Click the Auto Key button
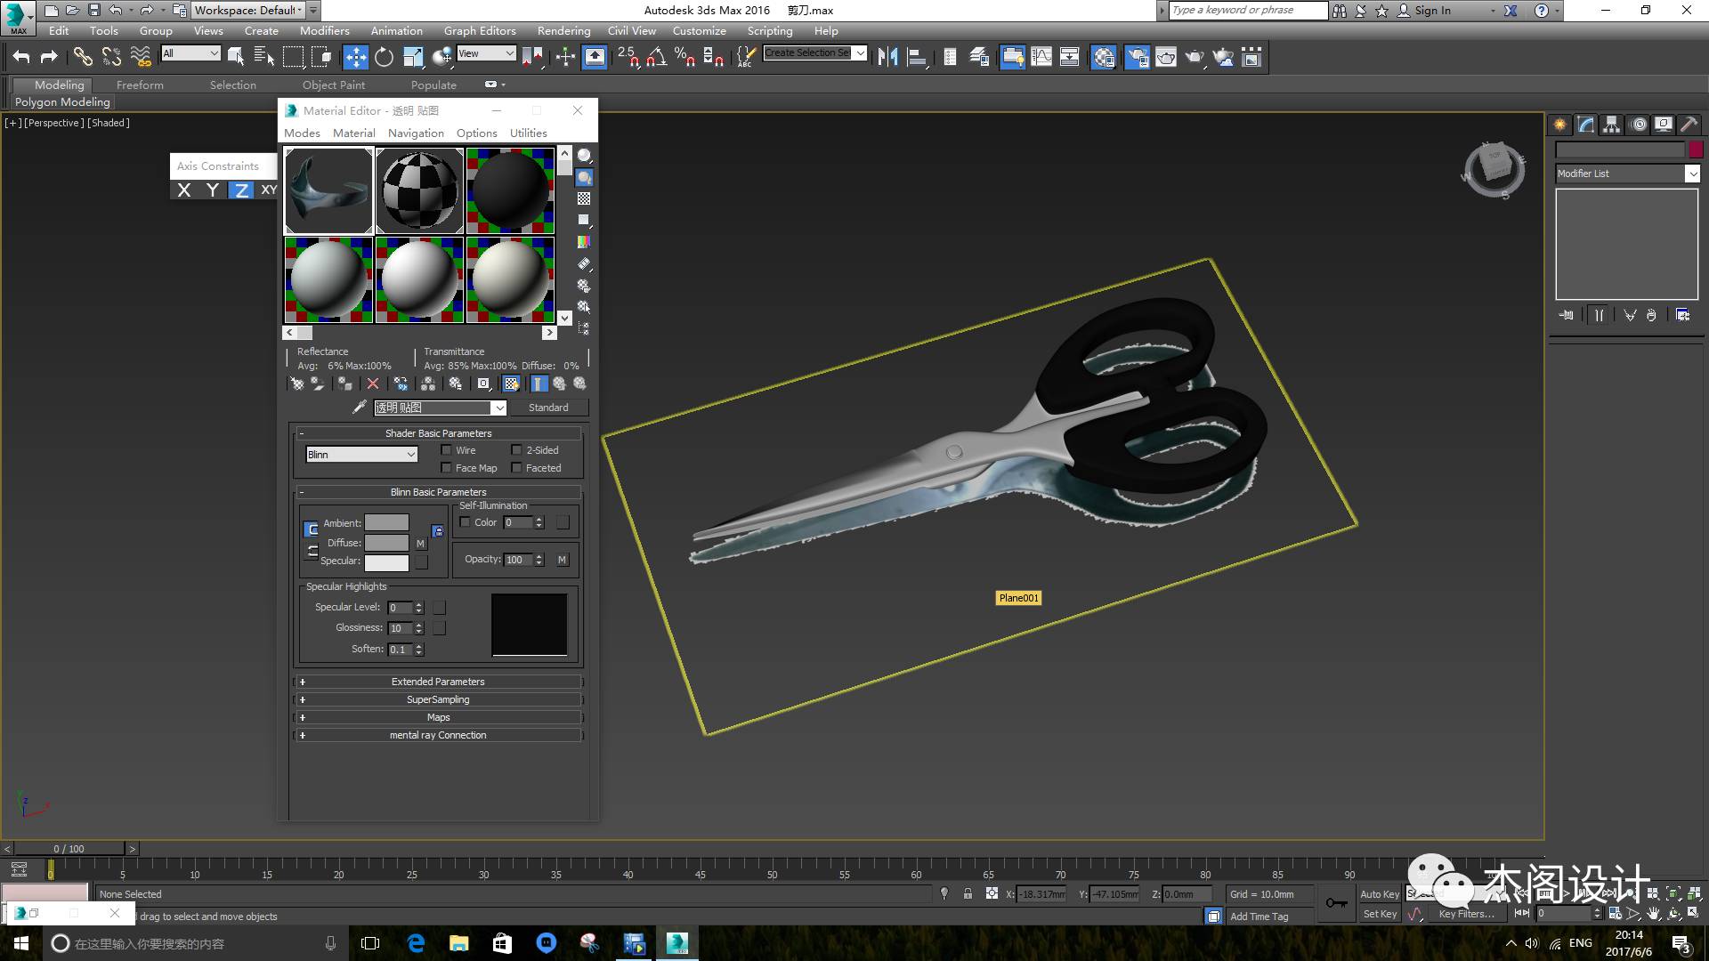1709x961 pixels. pyautogui.click(x=1379, y=894)
